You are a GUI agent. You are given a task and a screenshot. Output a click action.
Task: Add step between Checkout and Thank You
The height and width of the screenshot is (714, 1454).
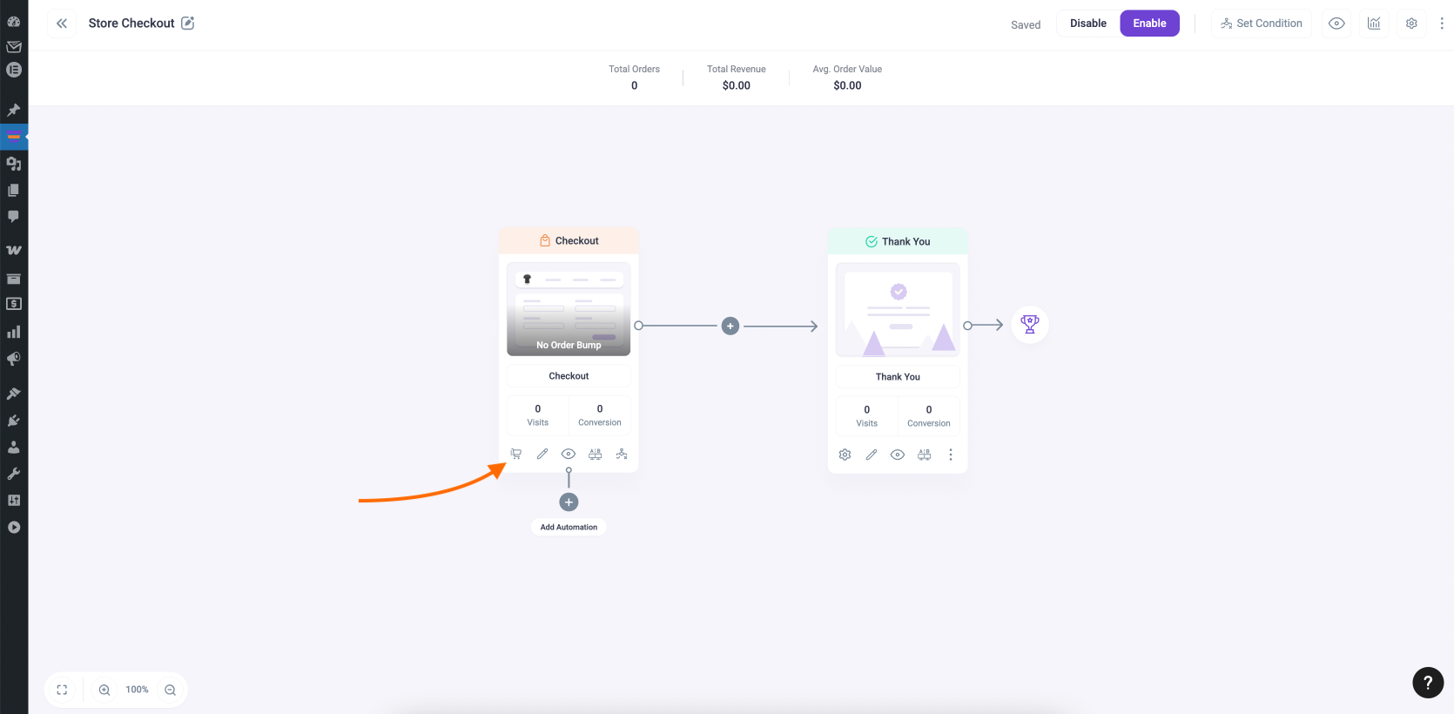tap(730, 326)
